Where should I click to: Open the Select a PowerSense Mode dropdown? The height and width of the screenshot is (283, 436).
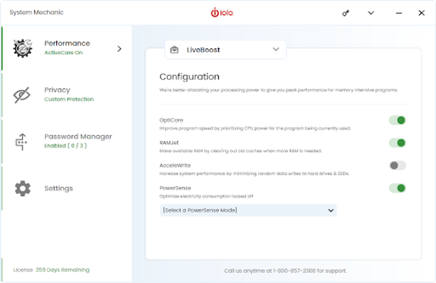click(248, 210)
